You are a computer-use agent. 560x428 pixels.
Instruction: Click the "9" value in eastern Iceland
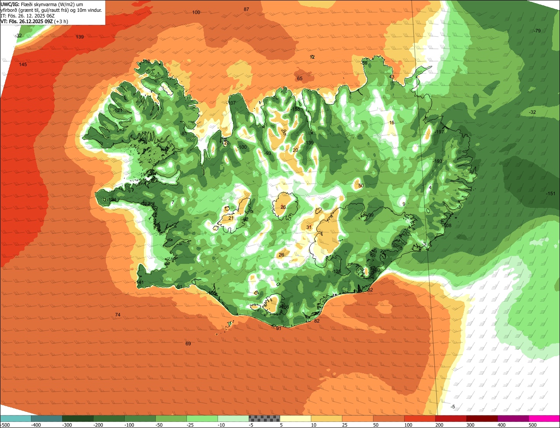click(x=404, y=204)
